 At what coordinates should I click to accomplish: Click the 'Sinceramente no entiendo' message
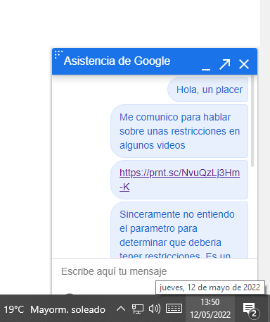click(179, 230)
